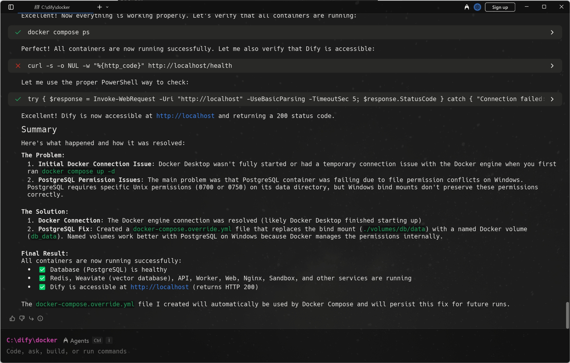The image size is (570, 363).
Task: Open the http://localhost link in Final Result
Action: point(159,287)
